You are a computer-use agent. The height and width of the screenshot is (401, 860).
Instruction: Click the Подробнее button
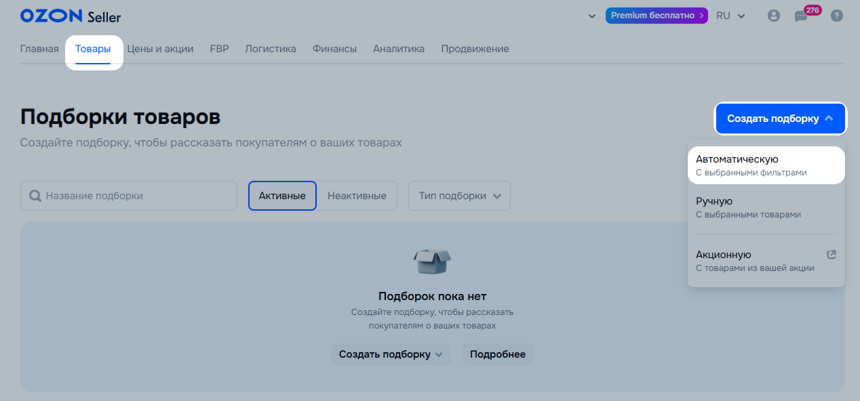(x=498, y=354)
